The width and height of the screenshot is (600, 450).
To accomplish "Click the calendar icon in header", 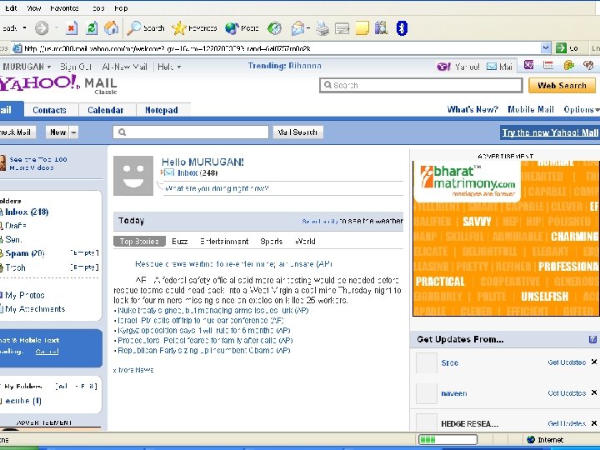I will pos(548,65).
